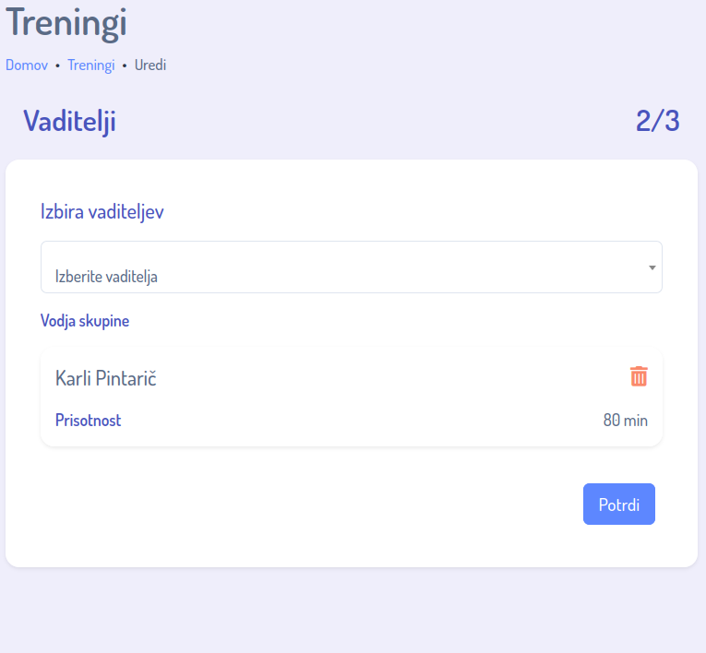This screenshot has width=706, height=653.
Task: Click the bullet separator after Domov
Action: click(x=57, y=66)
